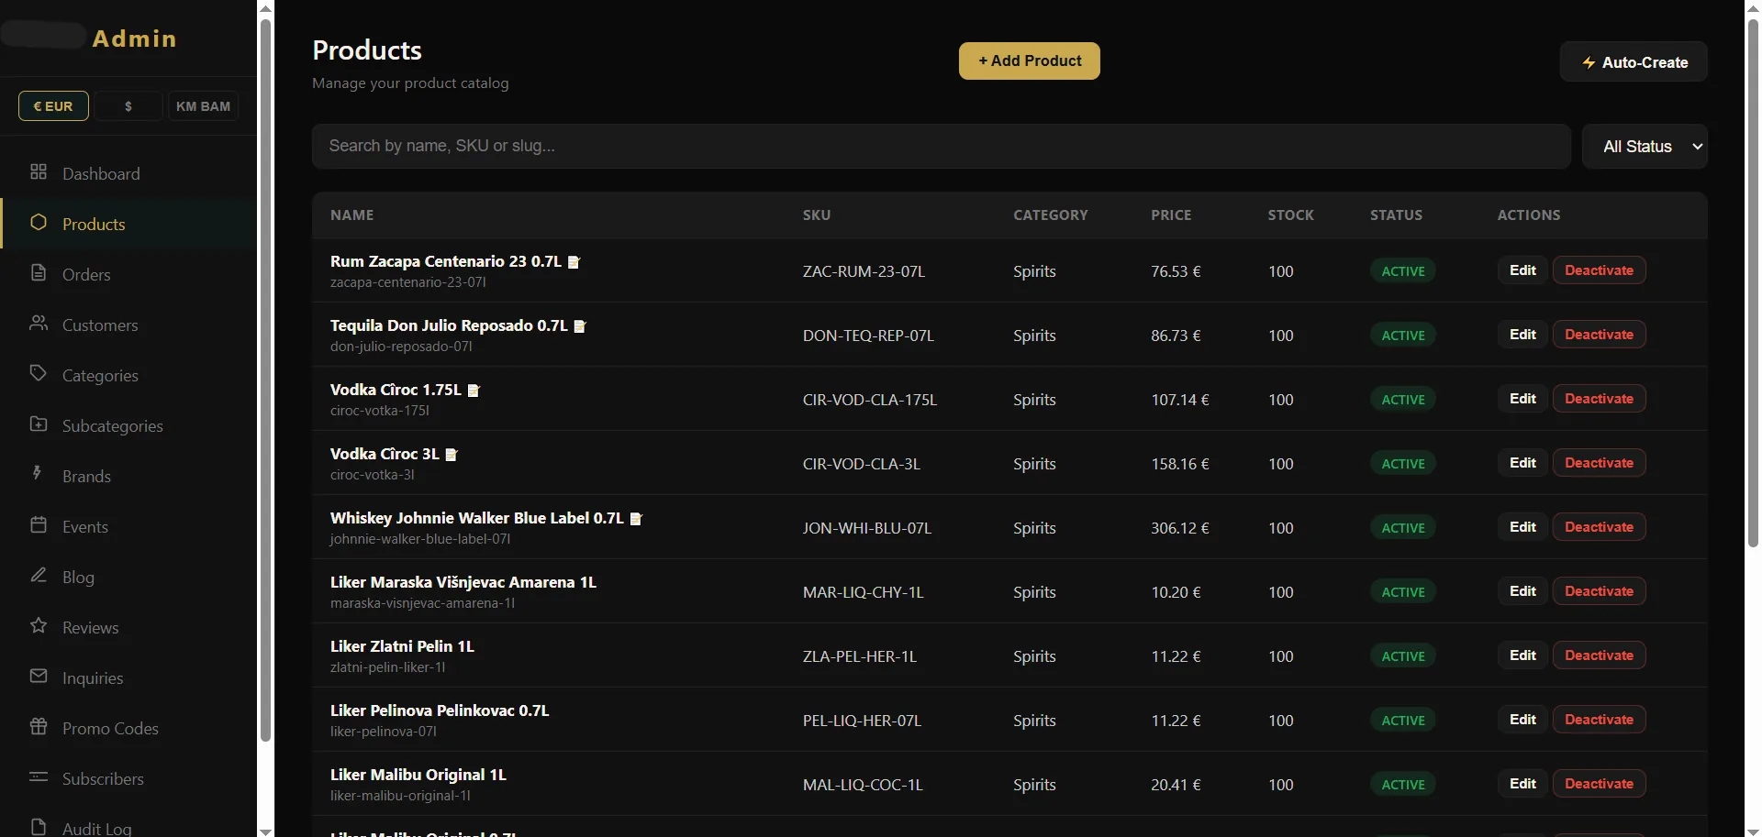
Task: Click the Blog pencil icon
Action: [39, 576]
